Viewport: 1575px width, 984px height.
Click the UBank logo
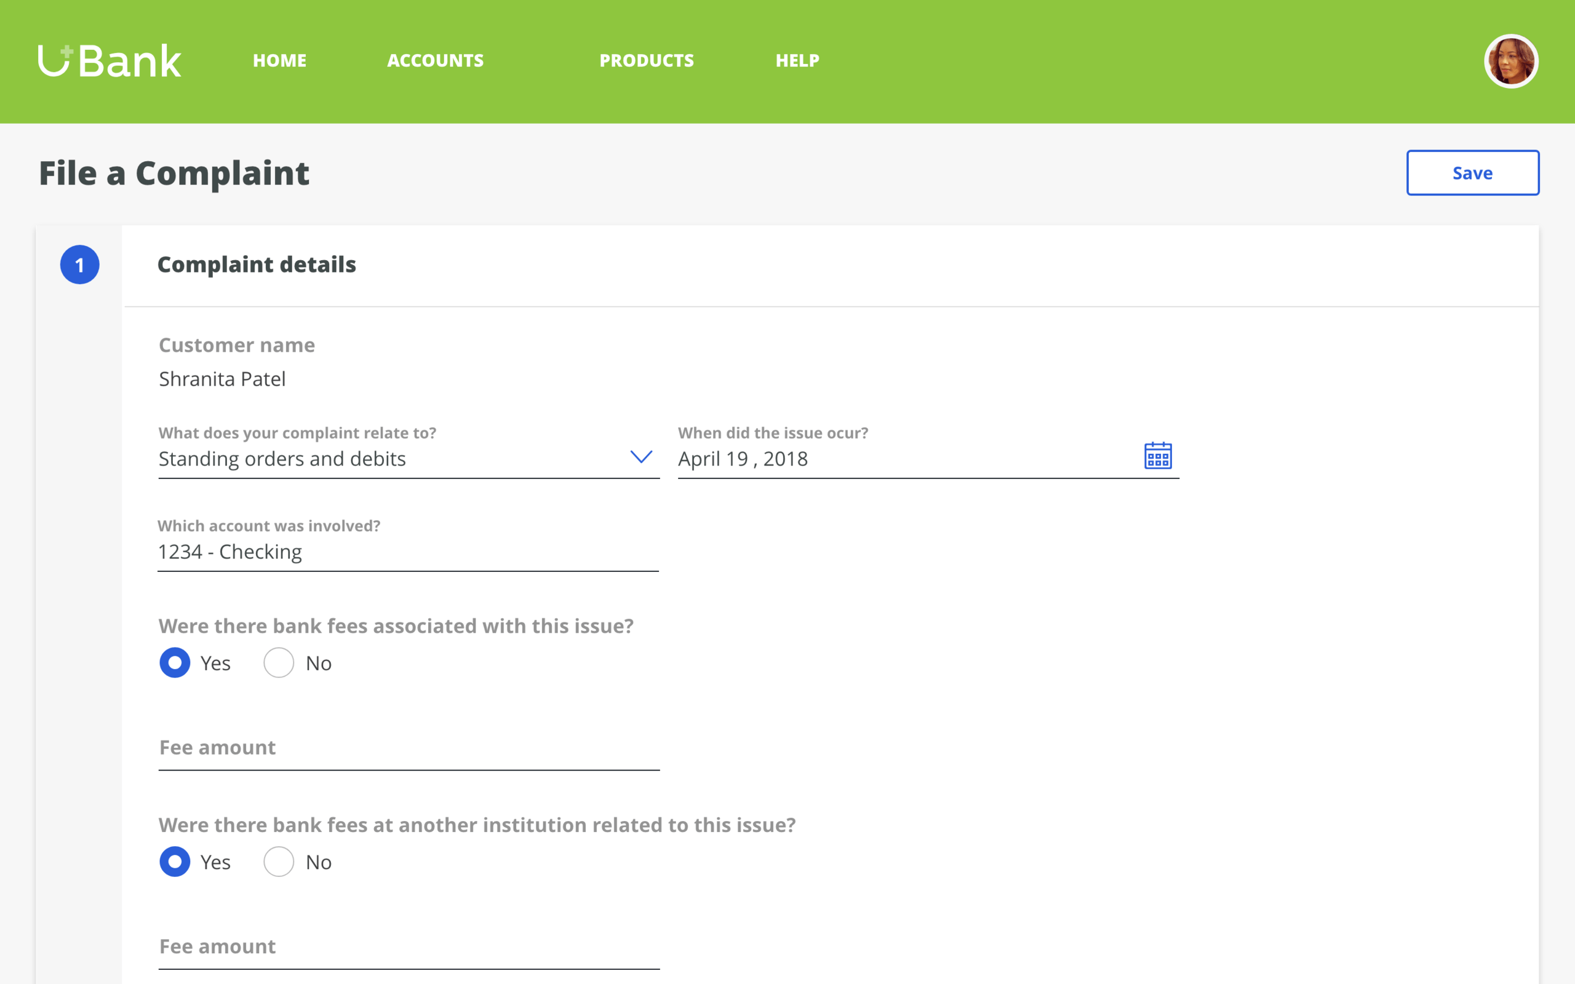click(x=110, y=61)
